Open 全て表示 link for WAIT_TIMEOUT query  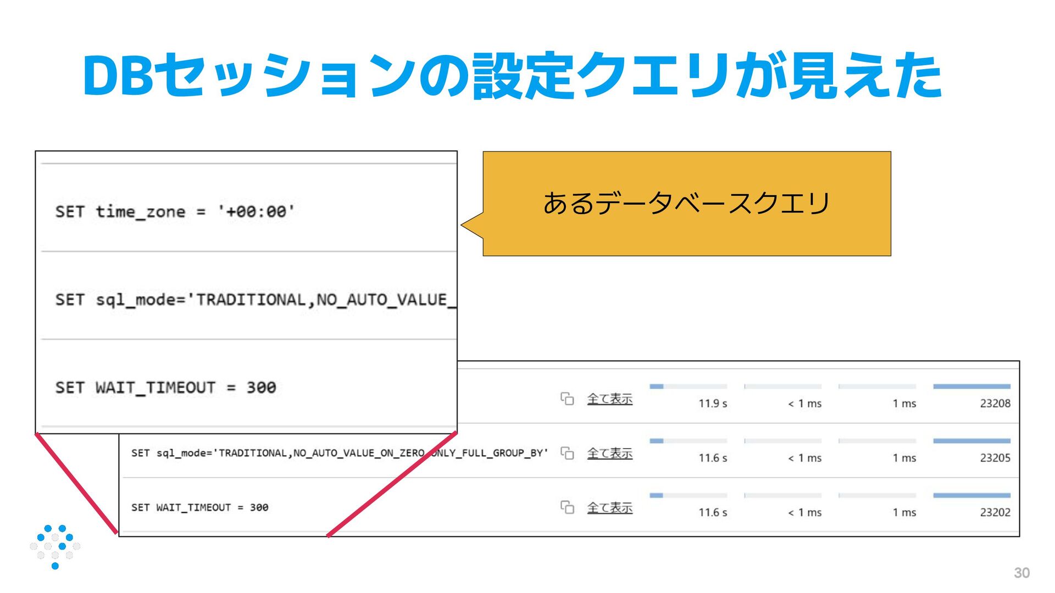(609, 507)
